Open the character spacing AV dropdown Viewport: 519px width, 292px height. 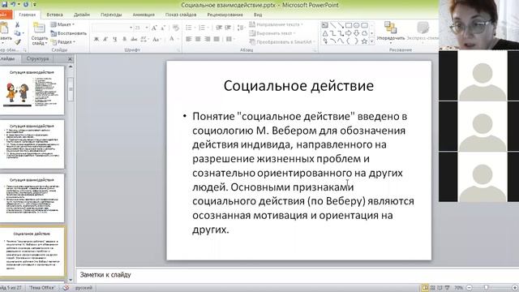click(144, 39)
